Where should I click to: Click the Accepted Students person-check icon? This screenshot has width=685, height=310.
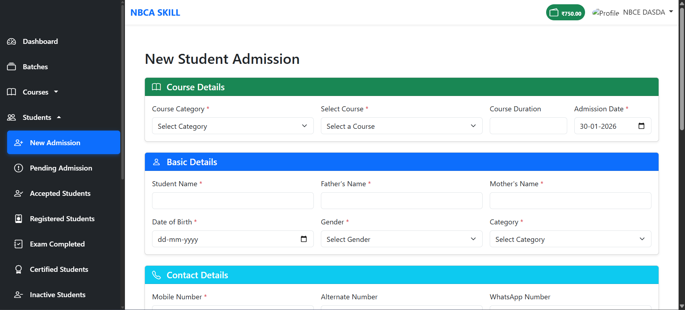(19, 193)
